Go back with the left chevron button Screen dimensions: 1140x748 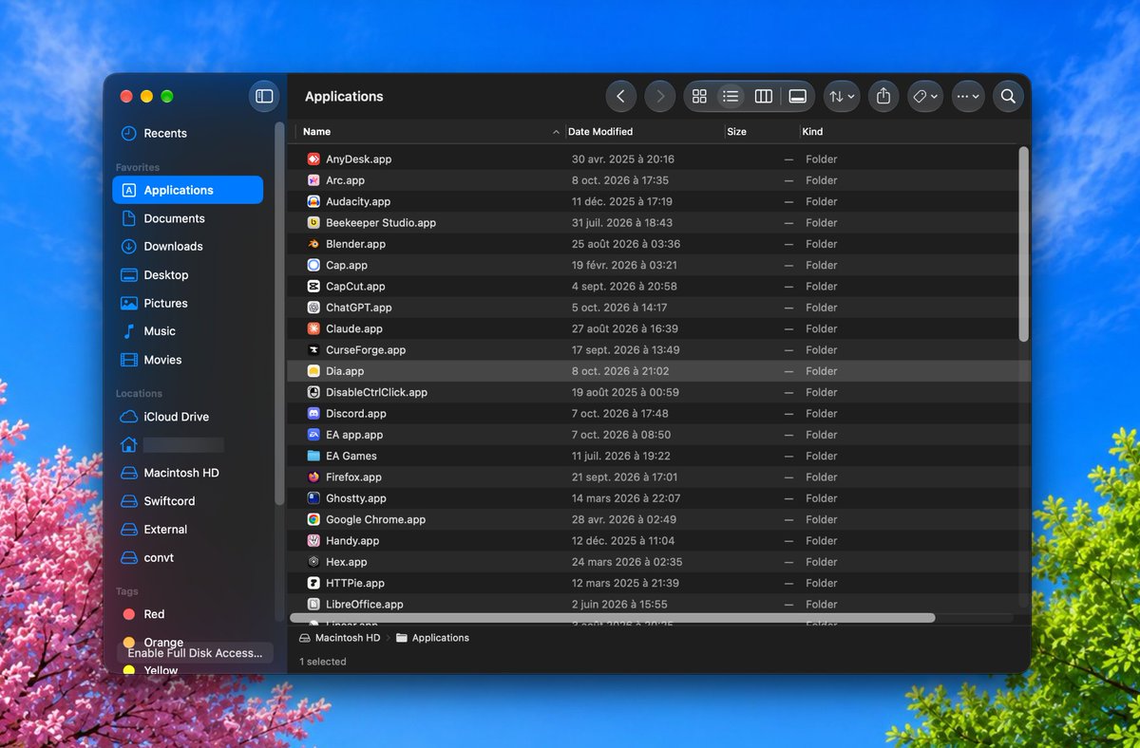coord(620,96)
